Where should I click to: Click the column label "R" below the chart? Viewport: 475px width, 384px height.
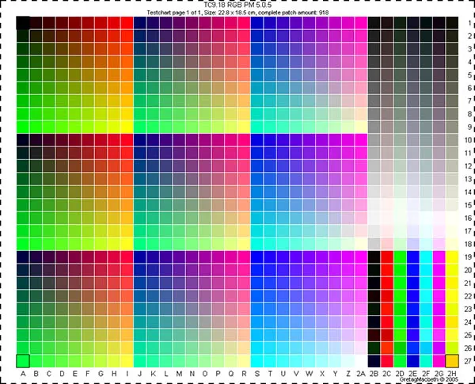244,373
